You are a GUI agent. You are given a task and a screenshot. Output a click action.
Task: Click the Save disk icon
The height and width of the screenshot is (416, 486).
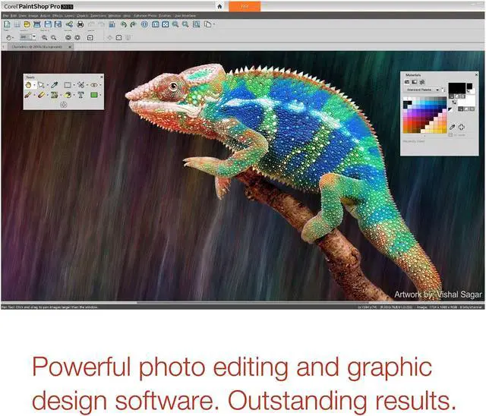[48, 24]
